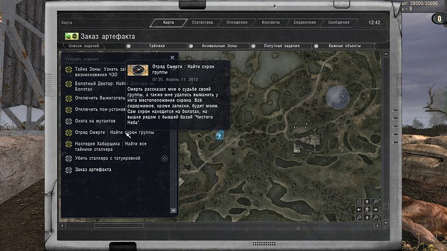This screenshot has width=447, height=251.
Task: Enable the Важные объекты filter
Action: 316,46
